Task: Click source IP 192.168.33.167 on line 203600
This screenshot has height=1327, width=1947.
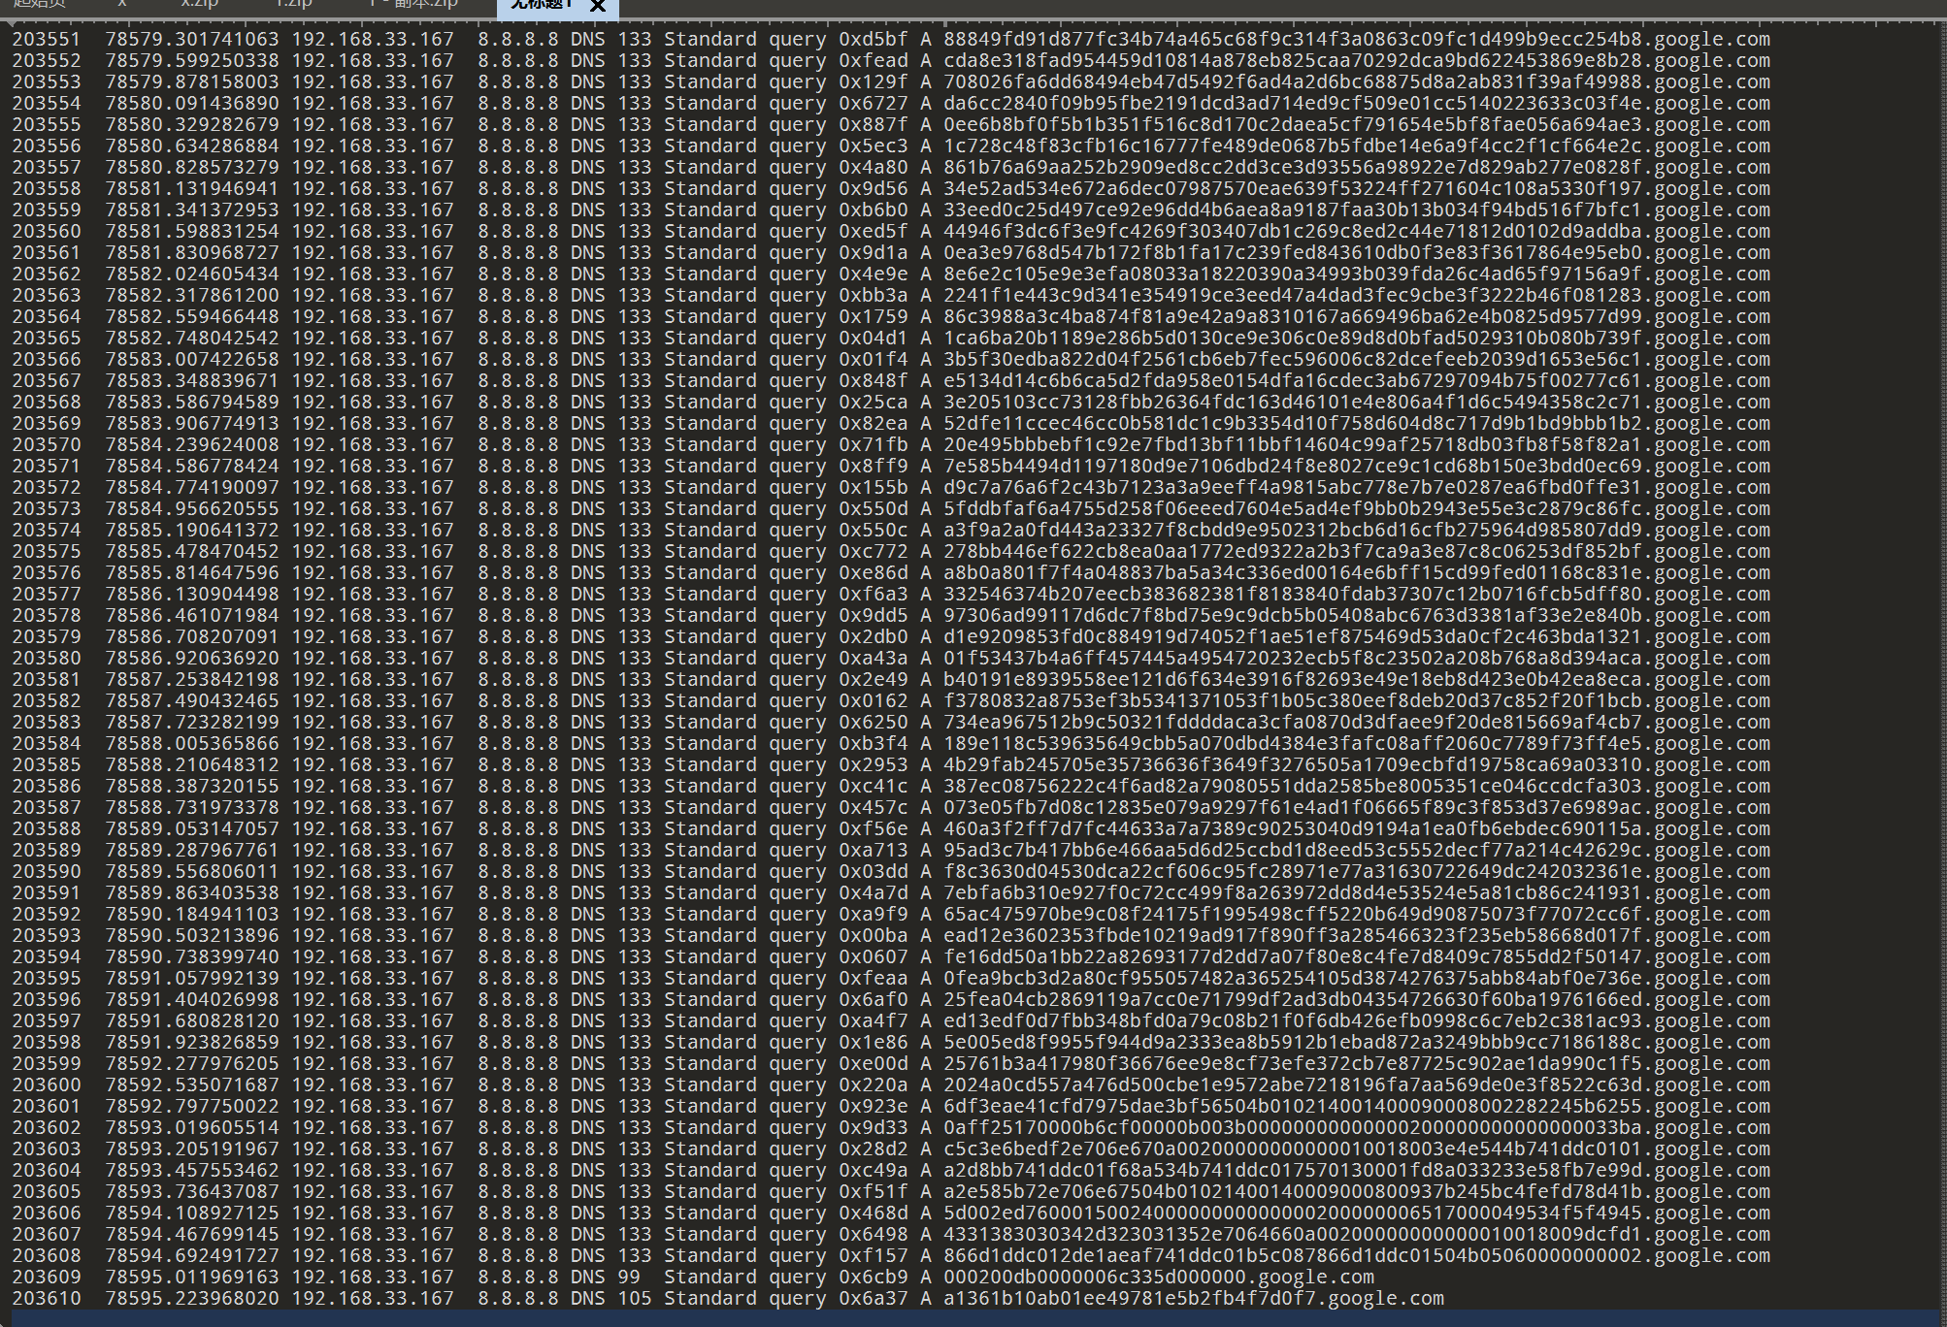Action: coord(373,1085)
